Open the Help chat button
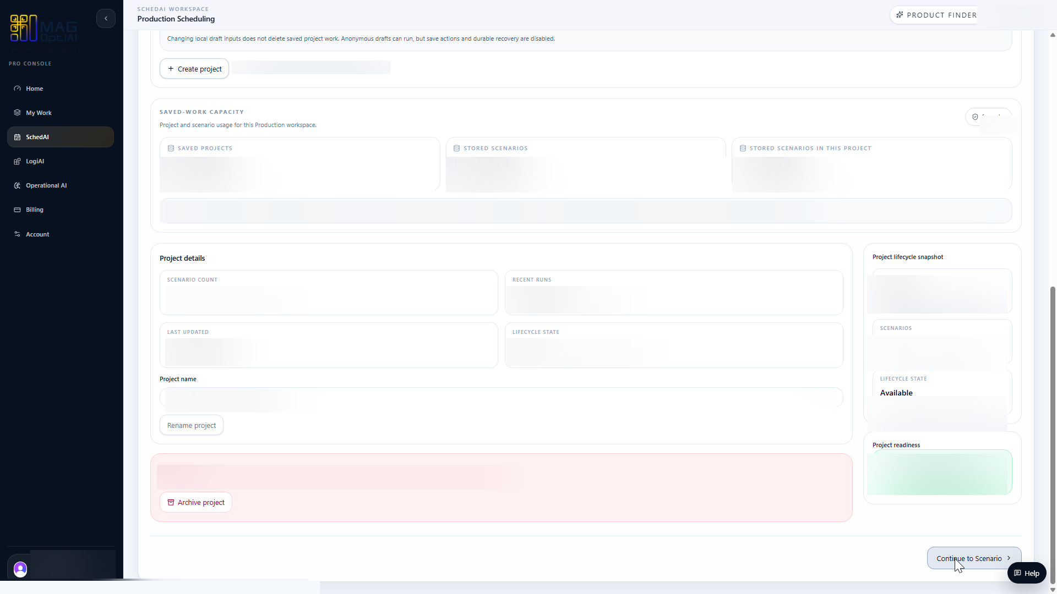This screenshot has height=594, width=1057. tap(1027, 573)
